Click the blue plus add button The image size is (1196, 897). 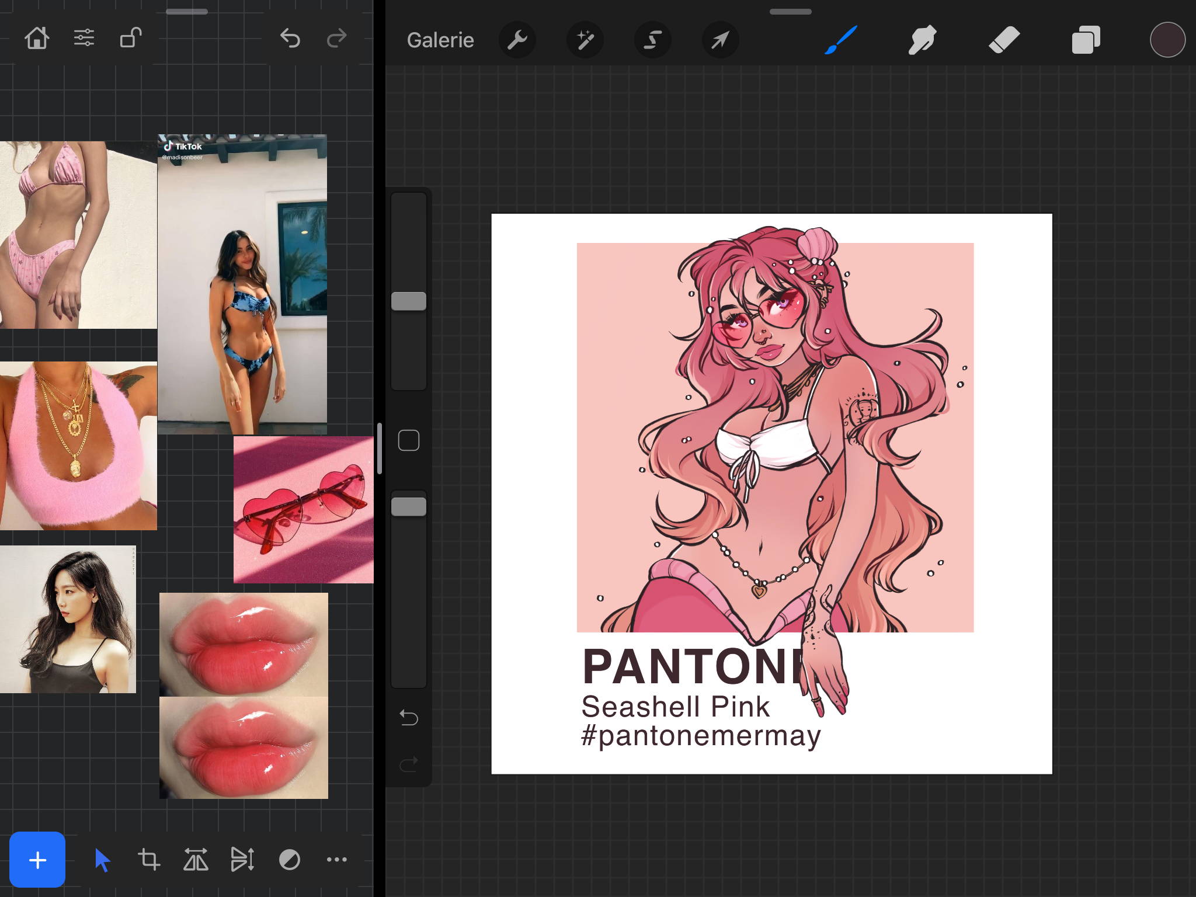point(37,860)
